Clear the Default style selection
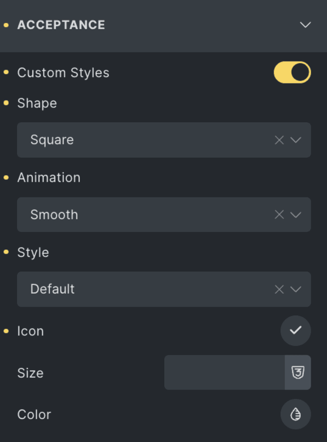 (x=279, y=289)
